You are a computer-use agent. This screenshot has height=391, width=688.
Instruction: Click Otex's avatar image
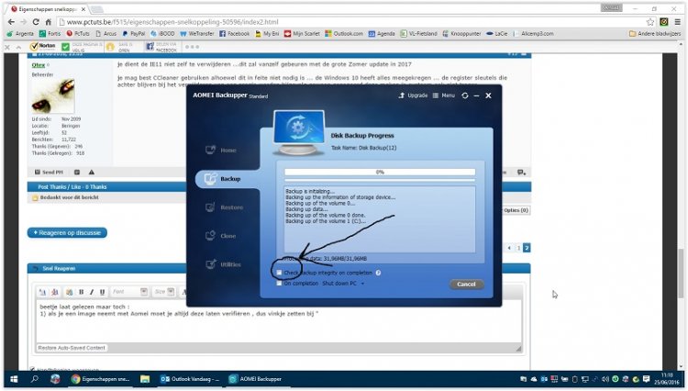click(x=53, y=96)
